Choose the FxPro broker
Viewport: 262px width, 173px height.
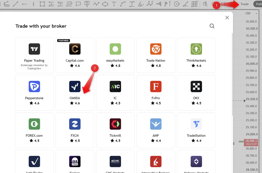coord(156,93)
